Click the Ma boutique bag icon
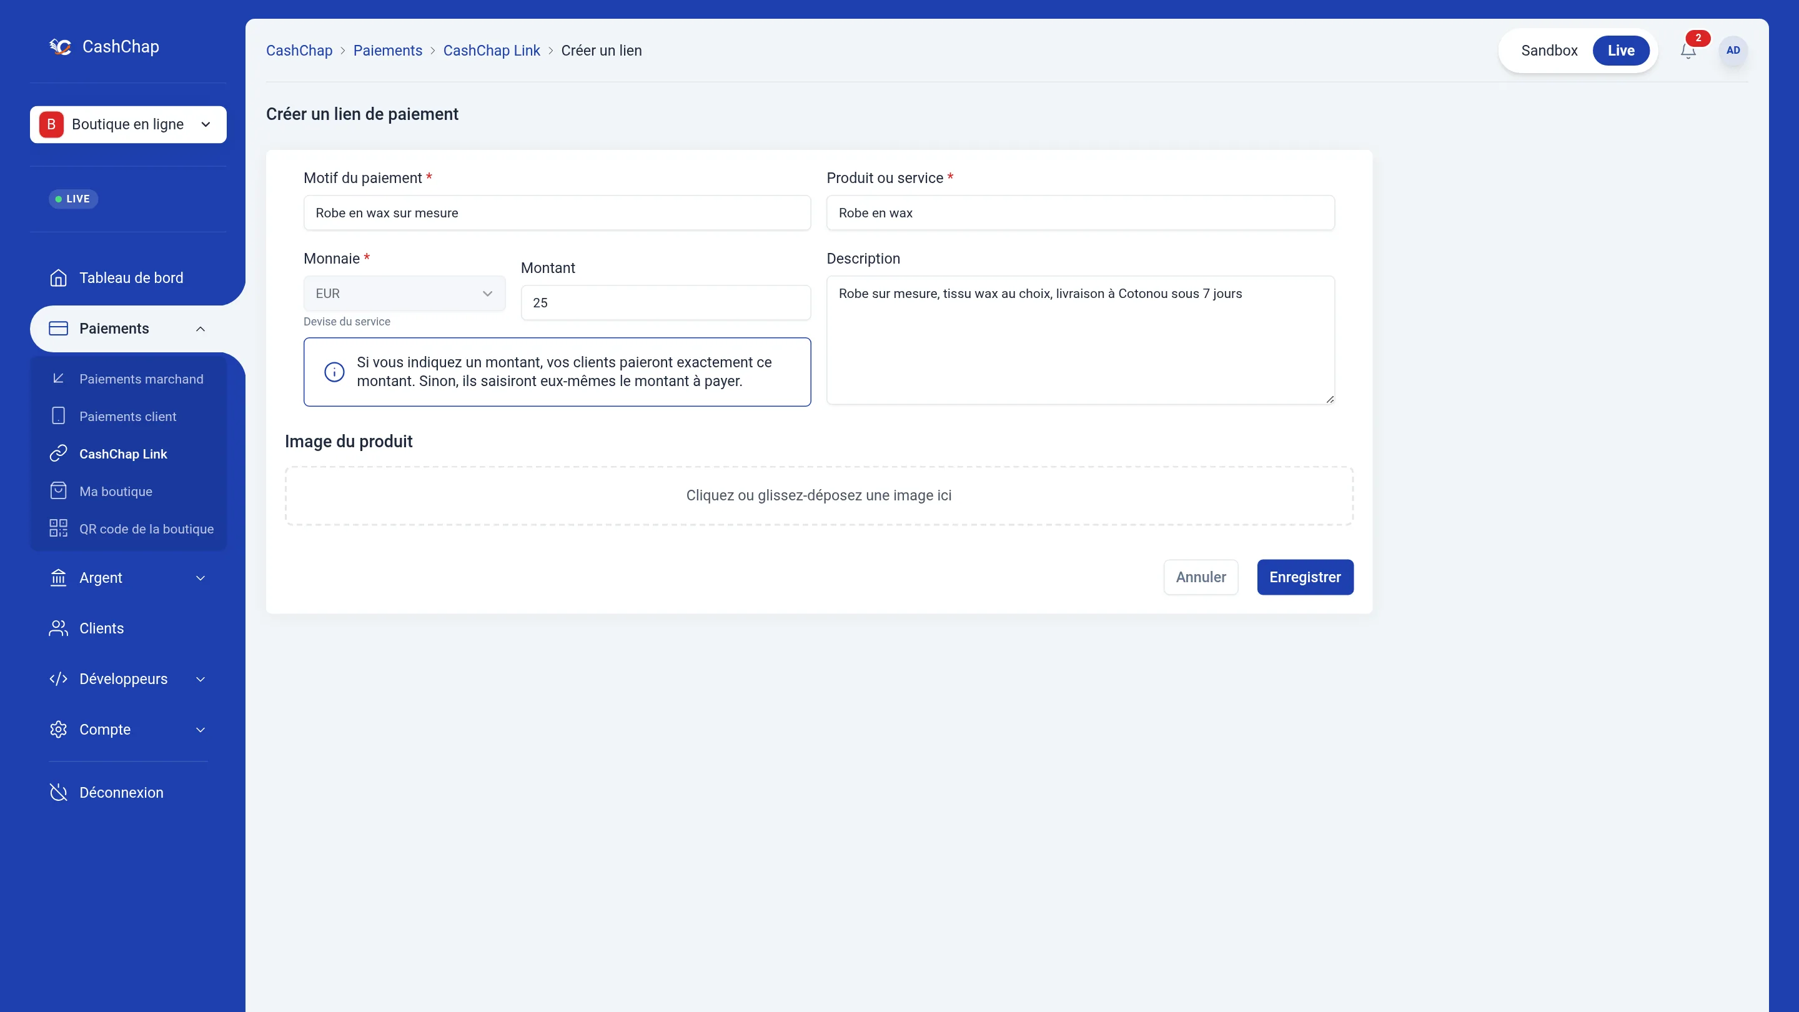The height and width of the screenshot is (1012, 1799). [59, 491]
